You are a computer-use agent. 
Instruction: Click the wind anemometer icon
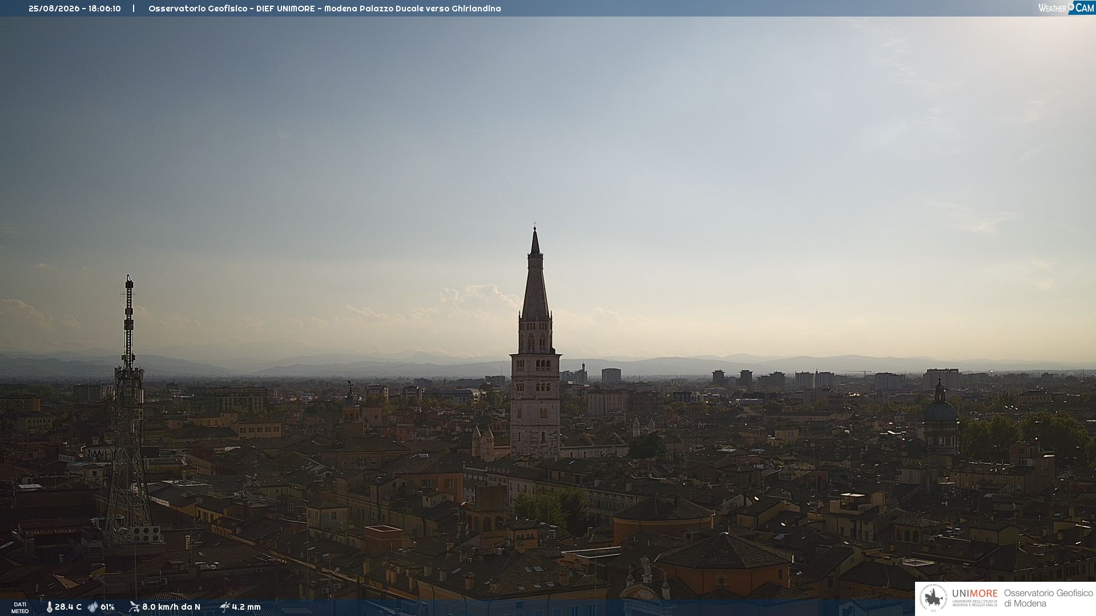[134, 607]
